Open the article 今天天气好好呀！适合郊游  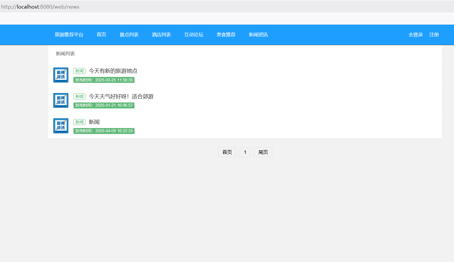tap(121, 97)
